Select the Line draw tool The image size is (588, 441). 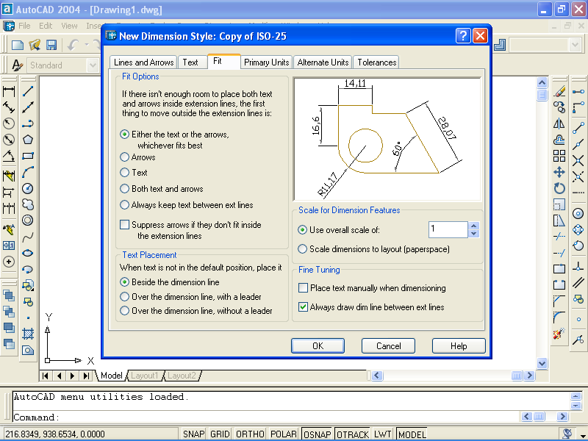(x=28, y=91)
